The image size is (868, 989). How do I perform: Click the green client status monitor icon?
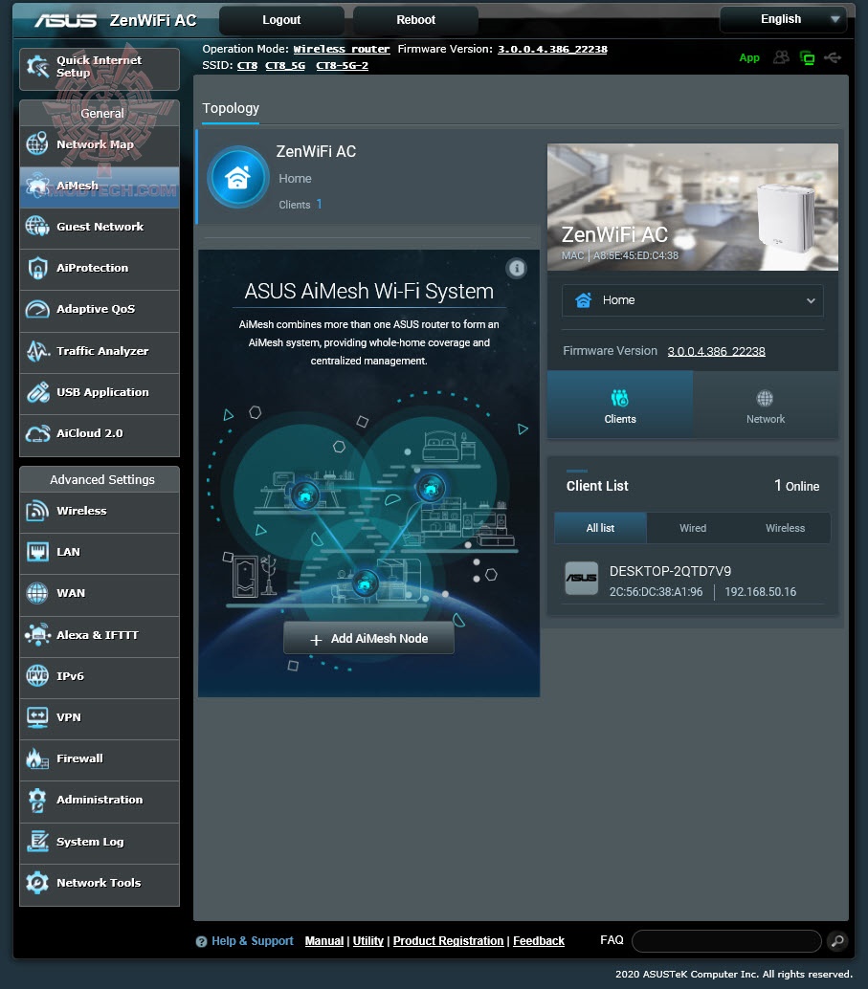[807, 58]
